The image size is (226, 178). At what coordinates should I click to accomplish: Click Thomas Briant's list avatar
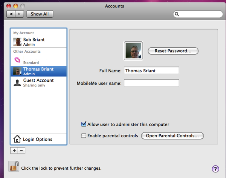click(17, 71)
